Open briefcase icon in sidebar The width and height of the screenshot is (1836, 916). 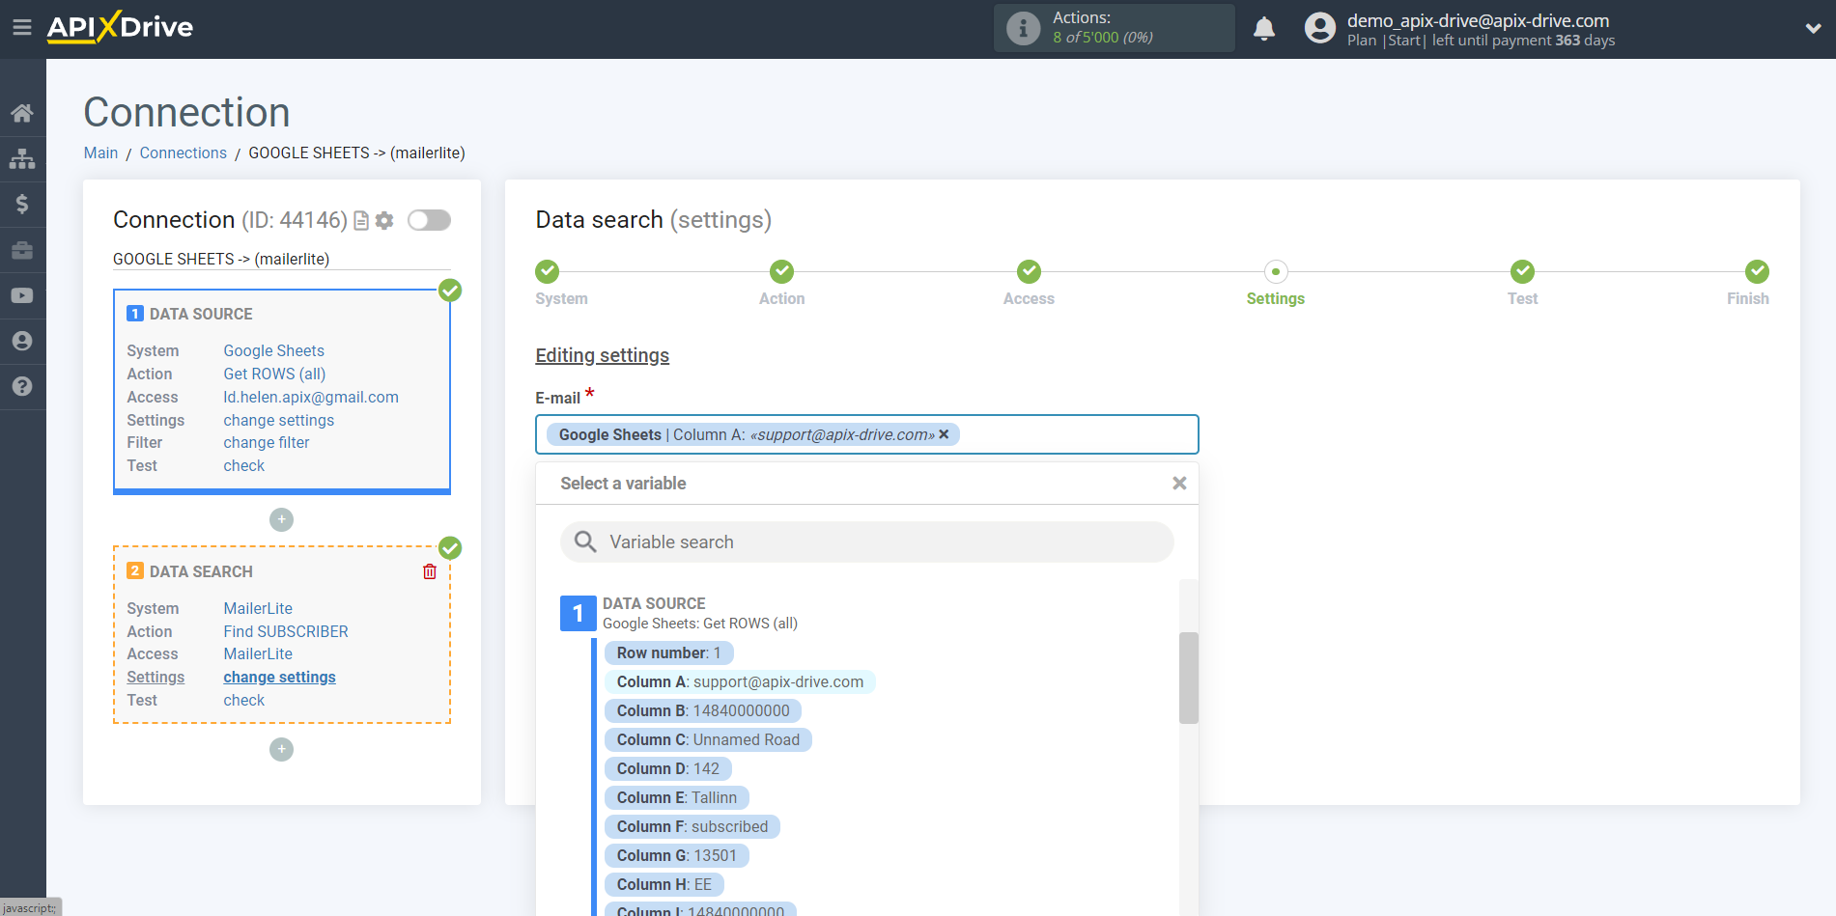pos(22,250)
